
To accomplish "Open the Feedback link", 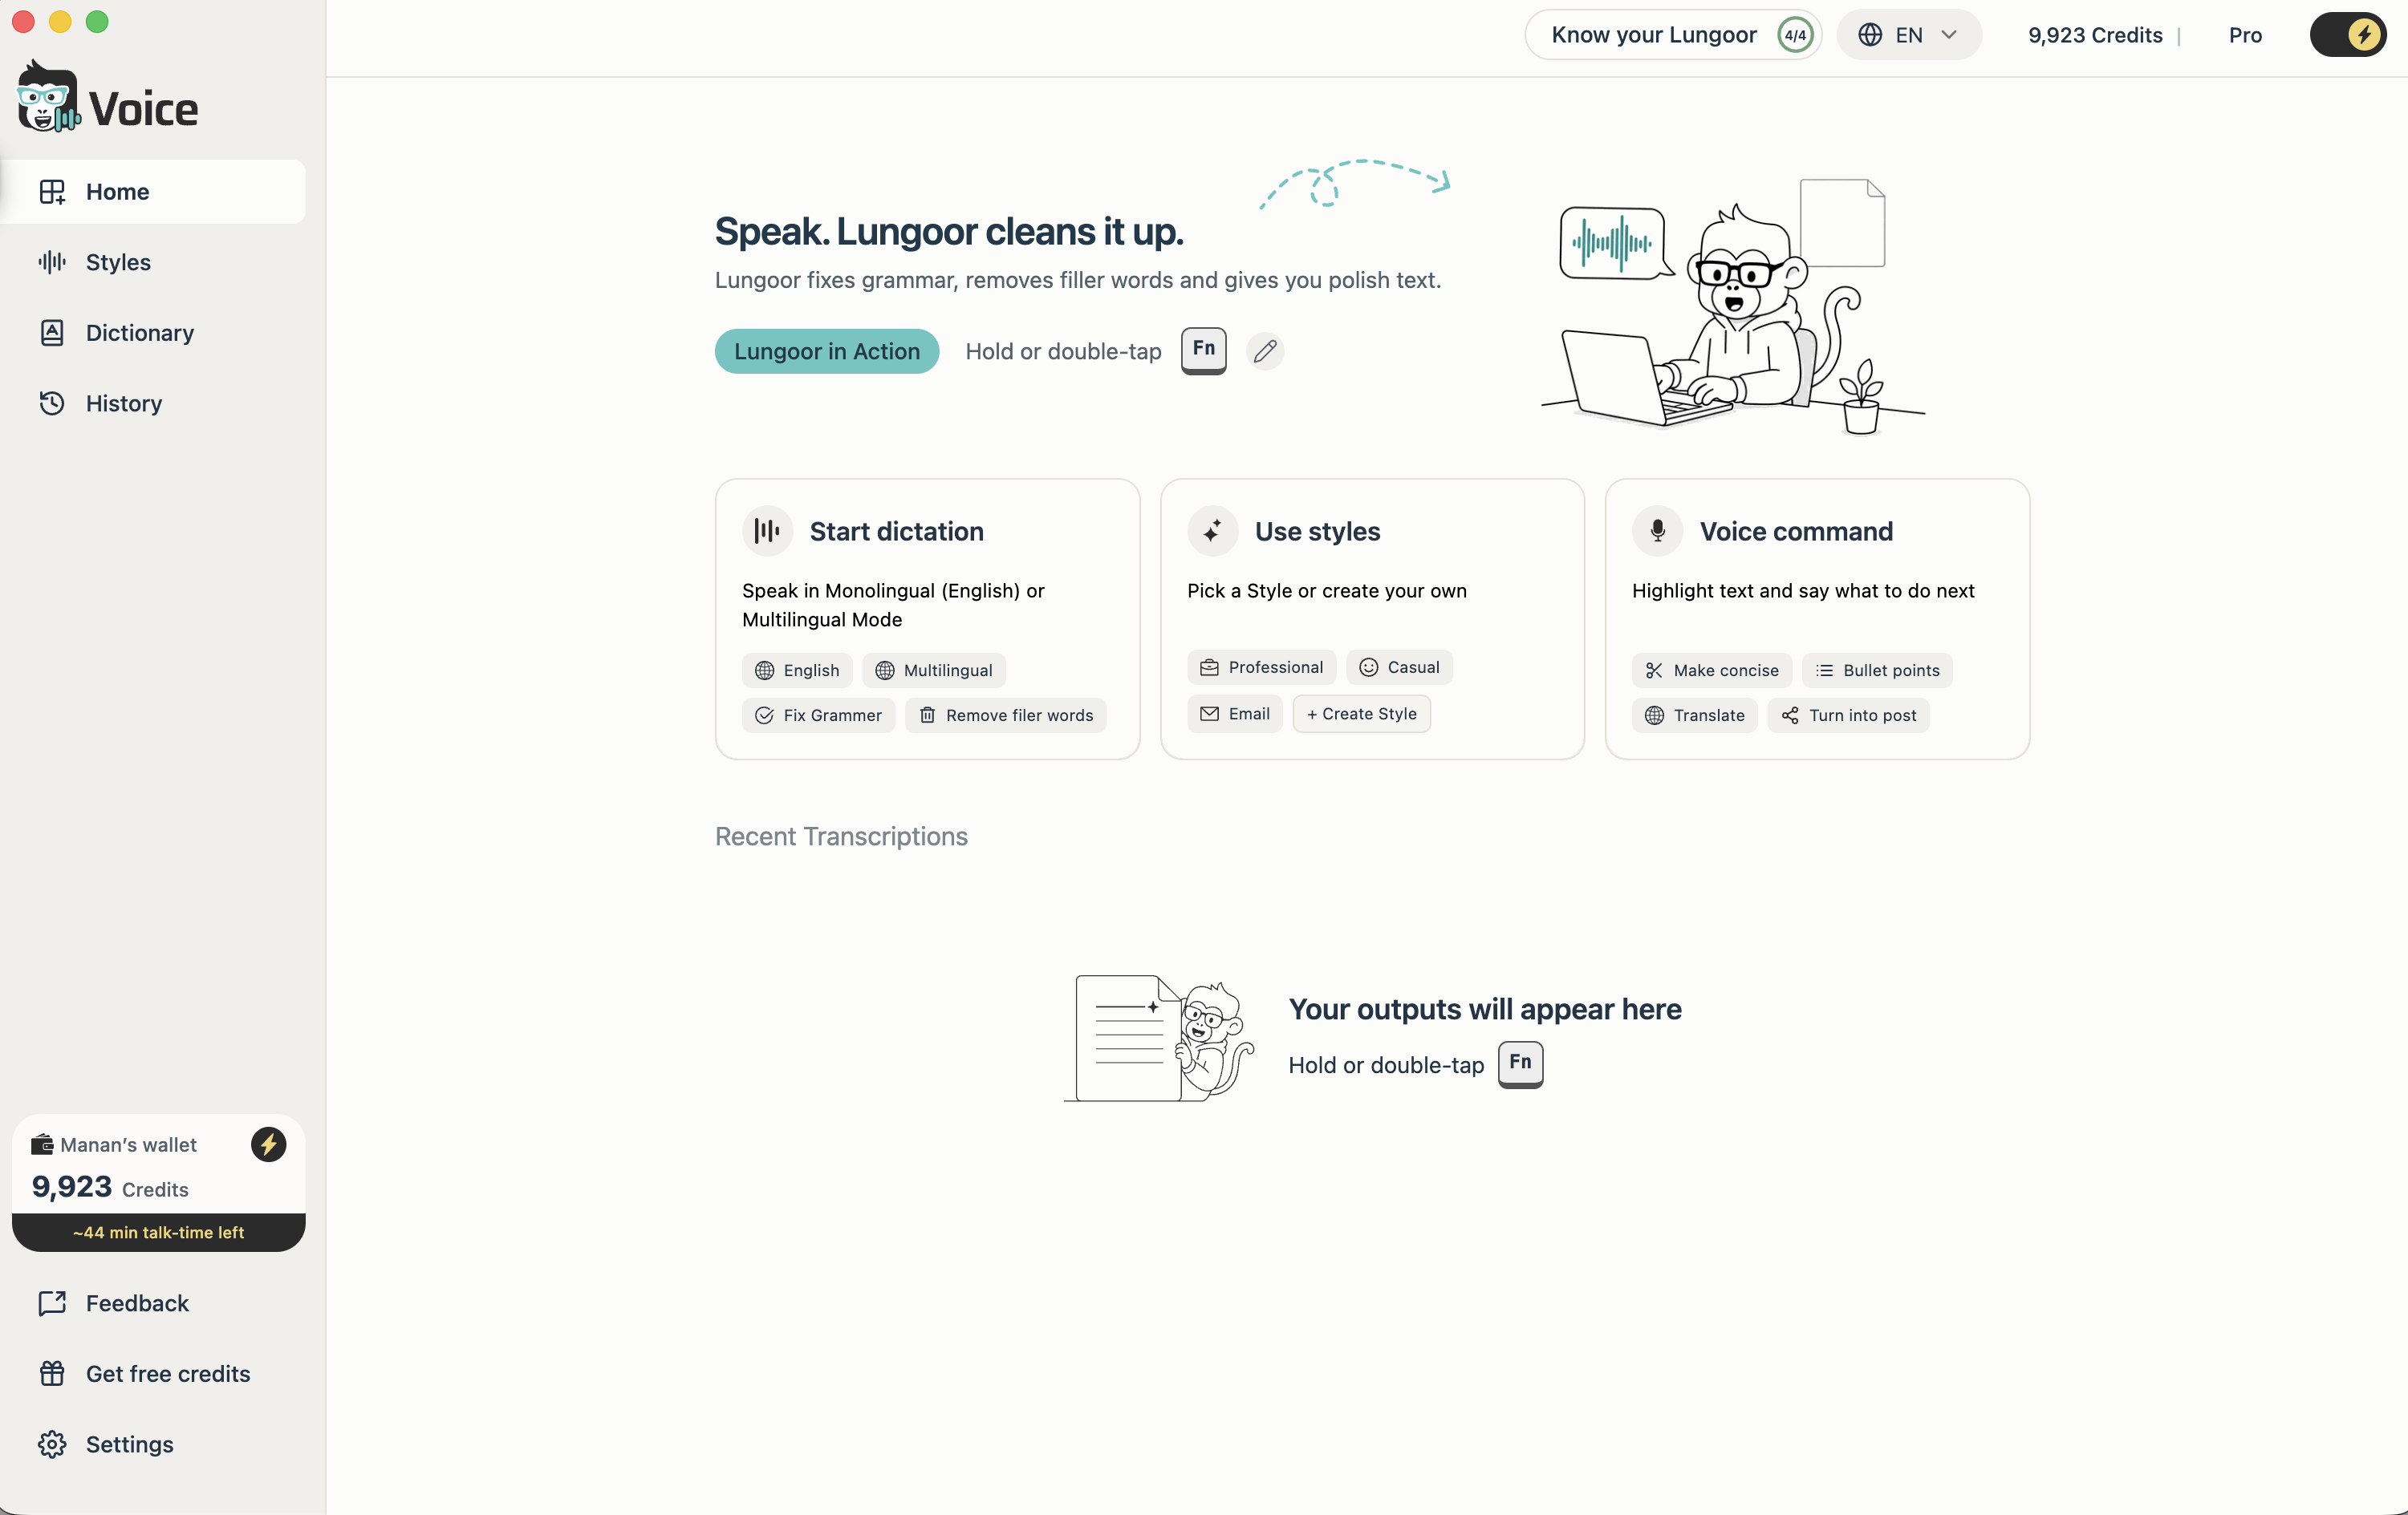I will 153,1303.
